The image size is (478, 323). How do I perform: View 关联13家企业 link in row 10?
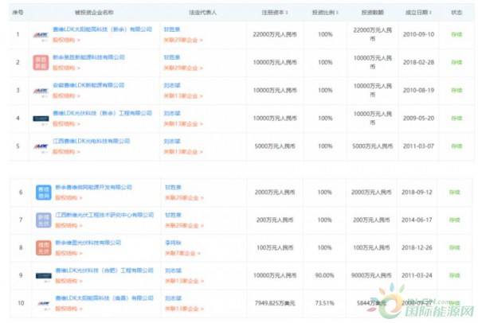point(184,309)
